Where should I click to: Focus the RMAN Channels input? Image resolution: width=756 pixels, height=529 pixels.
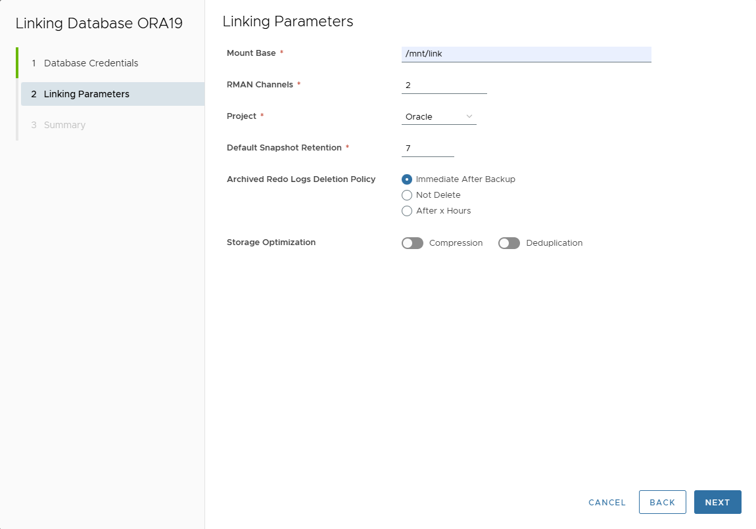[x=444, y=85]
